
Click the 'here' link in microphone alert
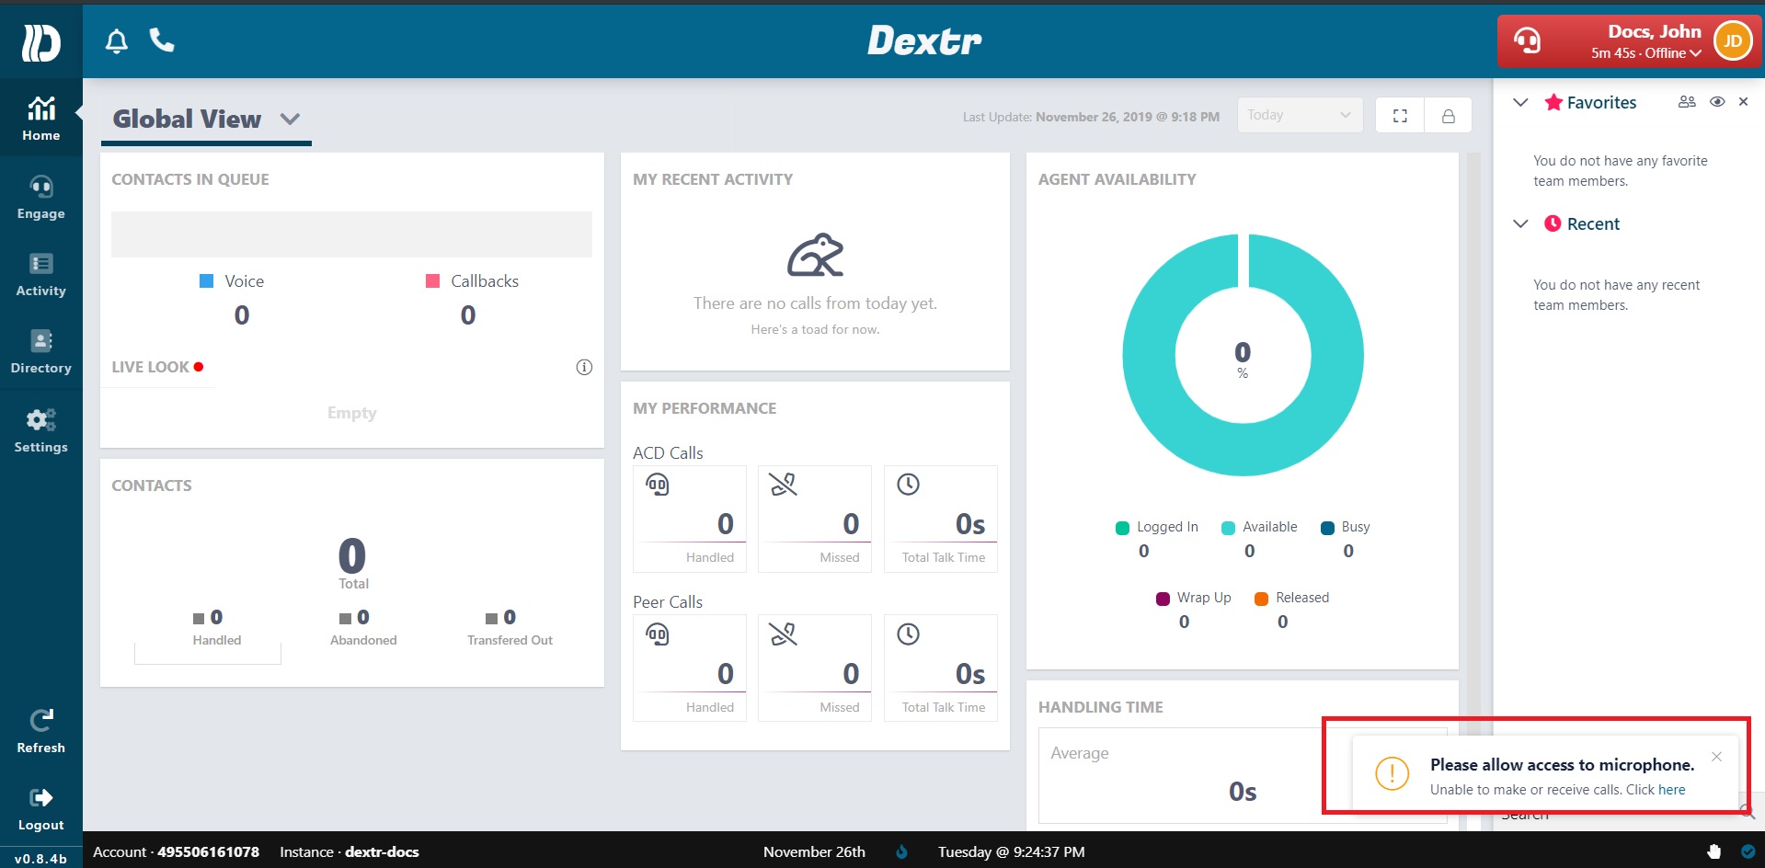click(x=1671, y=790)
